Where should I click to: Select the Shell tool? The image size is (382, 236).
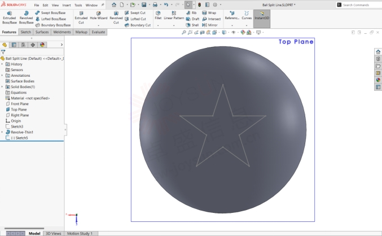pos(192,25)
